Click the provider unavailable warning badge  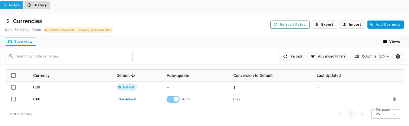[78, 30]
